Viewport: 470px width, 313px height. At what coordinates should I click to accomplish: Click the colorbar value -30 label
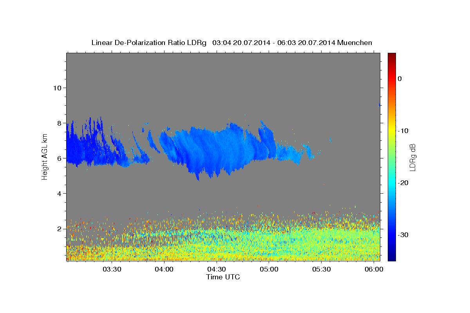click(x=404, y=235)
